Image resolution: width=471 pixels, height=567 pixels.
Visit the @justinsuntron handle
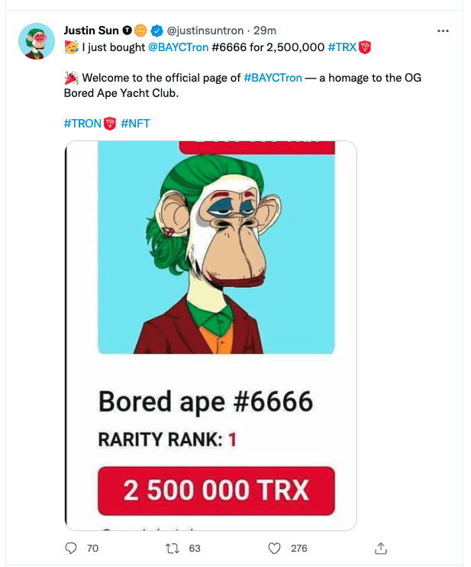[205, 31]
